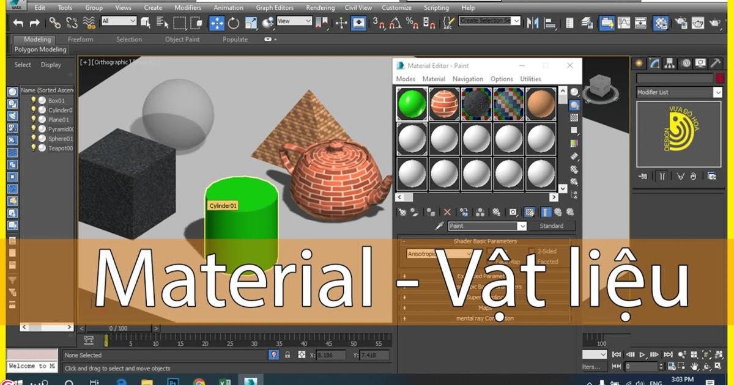This screenshot has width=734, height=385.
Task: Expand the Maps rollout
Action: 484,308
